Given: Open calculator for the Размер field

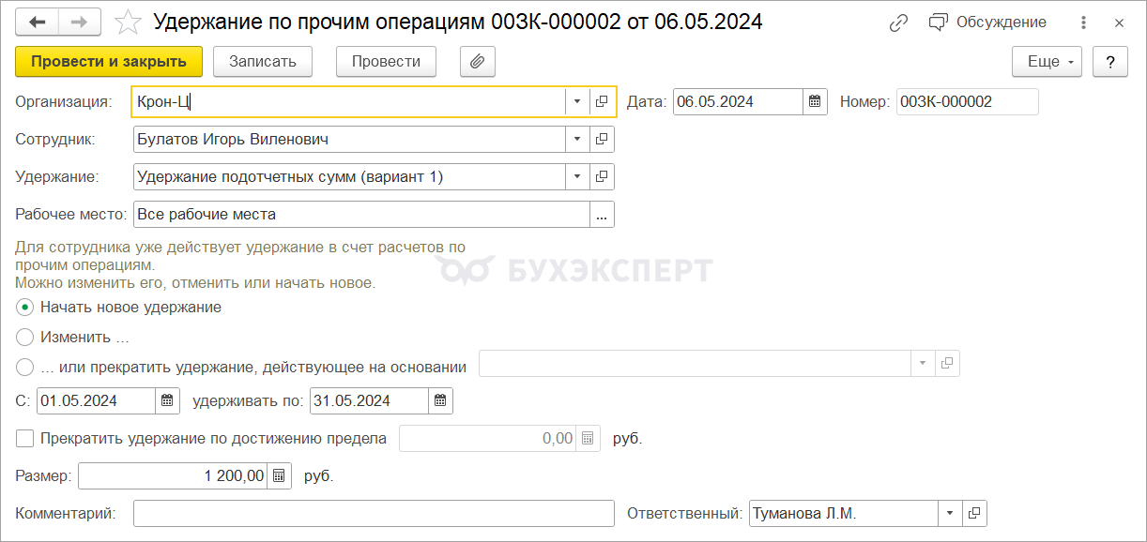Looking at the screenshot, I should pos(279,476).
